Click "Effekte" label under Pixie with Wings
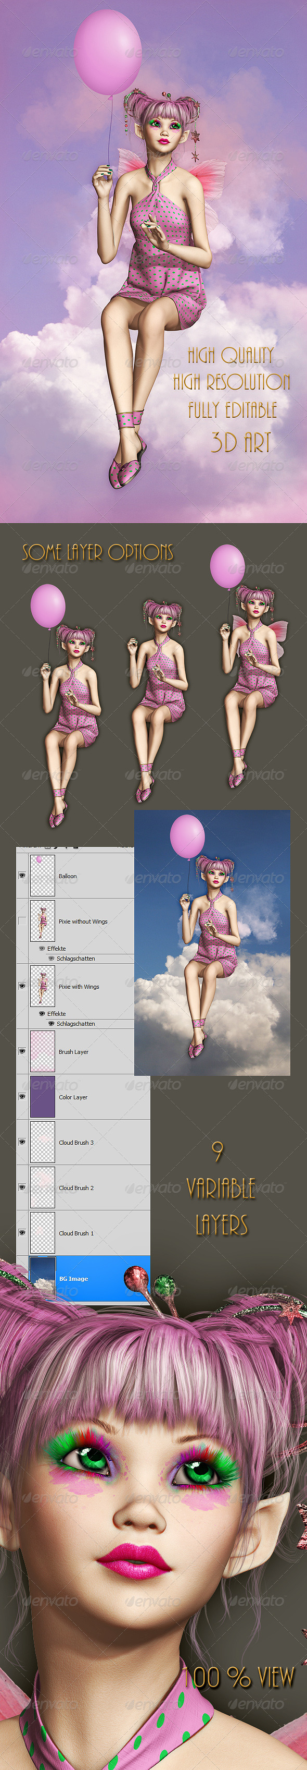This screenshot has height=1770, width=307. click(57, 1013)
